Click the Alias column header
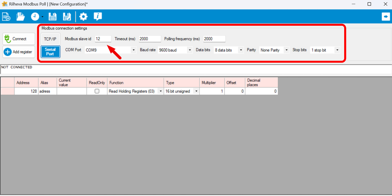The width and height of the screenshot is (392, 196). click(48, 82)
